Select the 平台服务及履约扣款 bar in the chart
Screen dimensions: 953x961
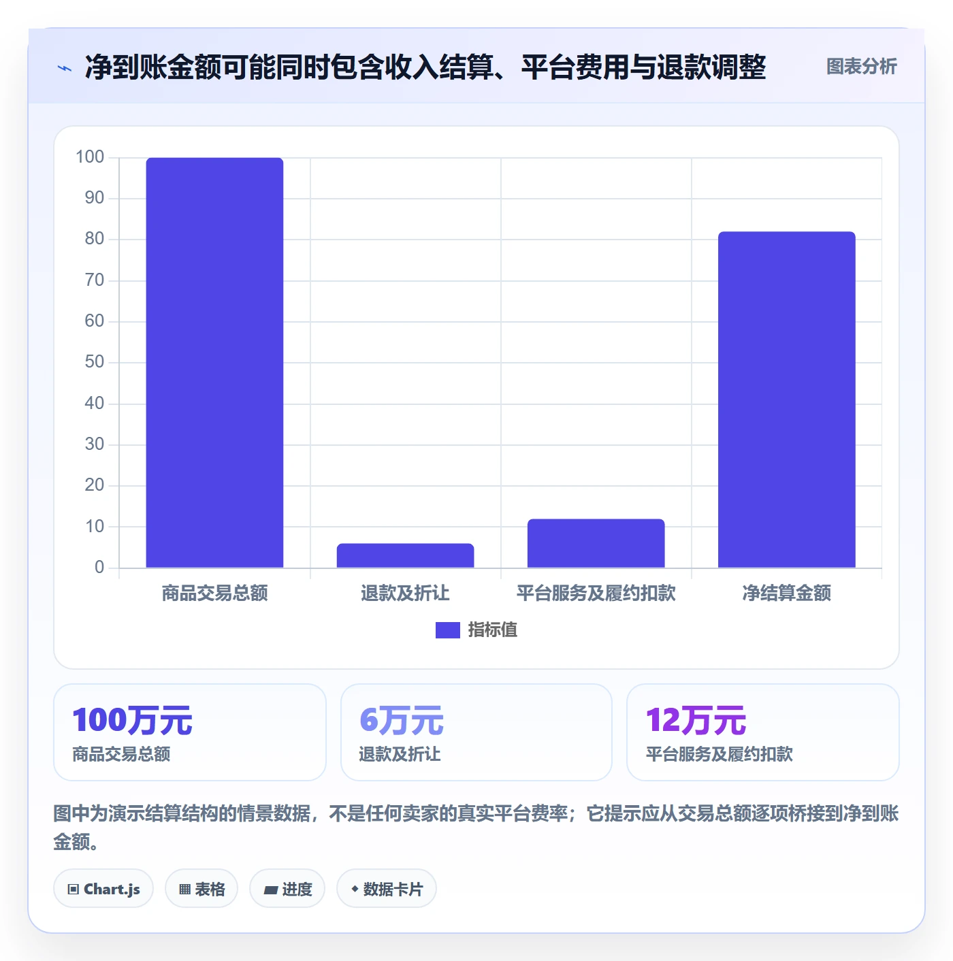596,543
